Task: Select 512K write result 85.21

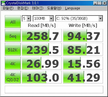Action: pyautogui.click(x=83, y=49)
